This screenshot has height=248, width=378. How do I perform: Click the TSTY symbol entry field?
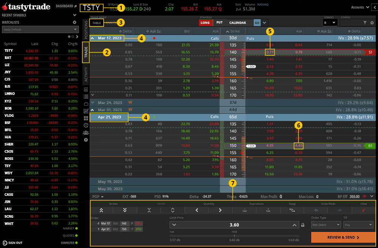pos(91,8)
